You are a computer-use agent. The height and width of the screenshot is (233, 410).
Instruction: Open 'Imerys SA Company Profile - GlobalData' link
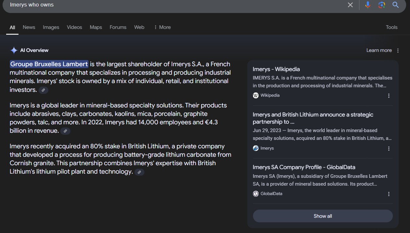(304, 167)
